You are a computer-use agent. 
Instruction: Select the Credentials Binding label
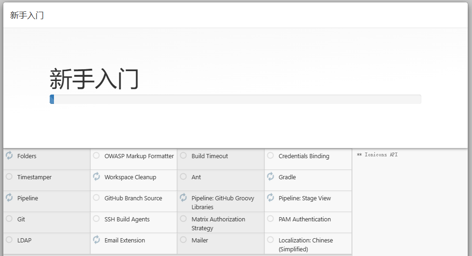304,156
